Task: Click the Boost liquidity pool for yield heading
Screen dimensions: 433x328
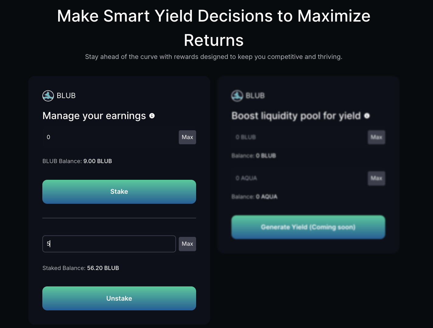Action: point(296,116)
